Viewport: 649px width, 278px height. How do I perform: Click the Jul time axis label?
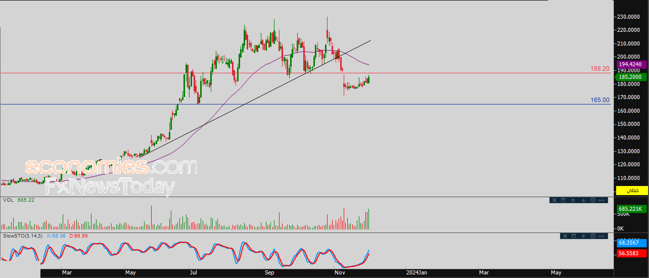pos(193,272)
